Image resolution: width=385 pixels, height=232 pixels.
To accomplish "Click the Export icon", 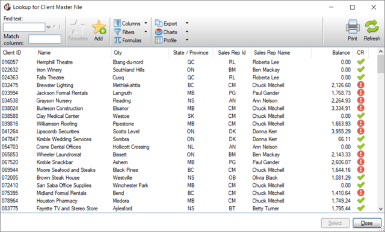I will [x=159, y=23].
